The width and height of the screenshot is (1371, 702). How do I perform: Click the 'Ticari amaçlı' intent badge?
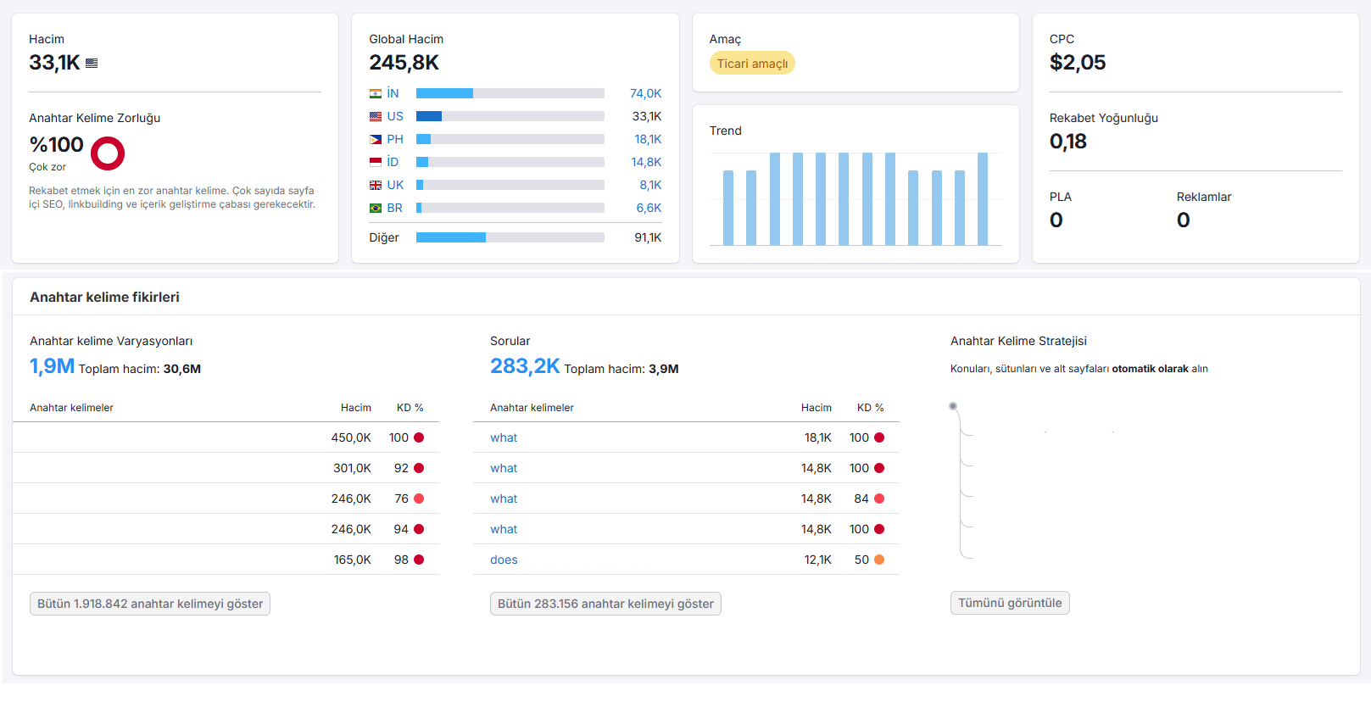pyautogui.click(x=752, y=64)
